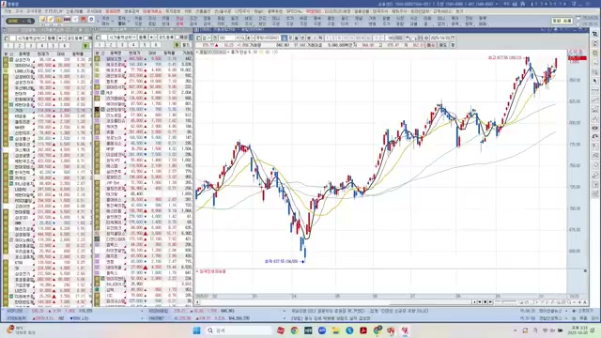This screenshot has width=601, height=338.
Task: Open the 종합(KOSDAQ) selector in the chart toolbar
Action: click(x=267, y=38)
